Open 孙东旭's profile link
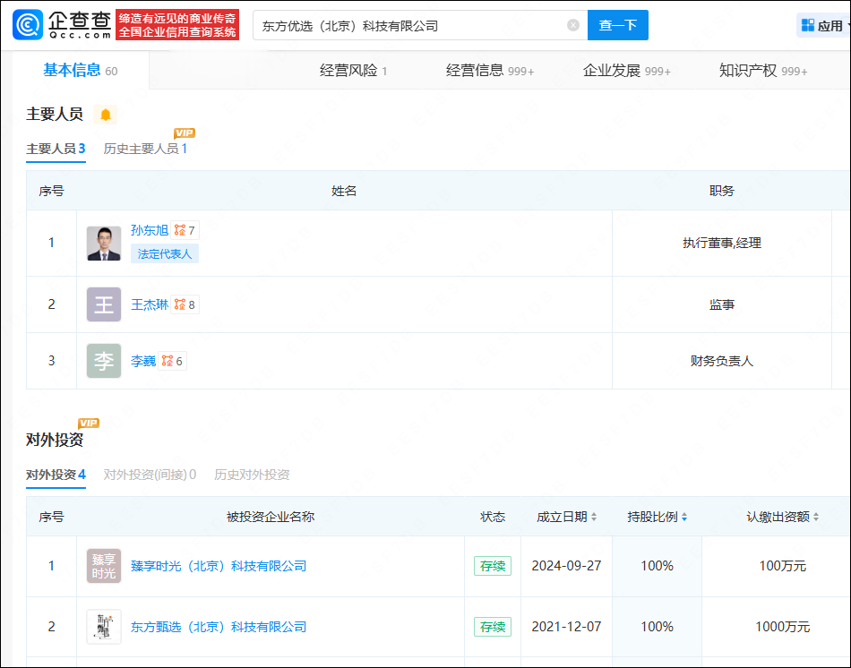 click(x=150, y=230)
